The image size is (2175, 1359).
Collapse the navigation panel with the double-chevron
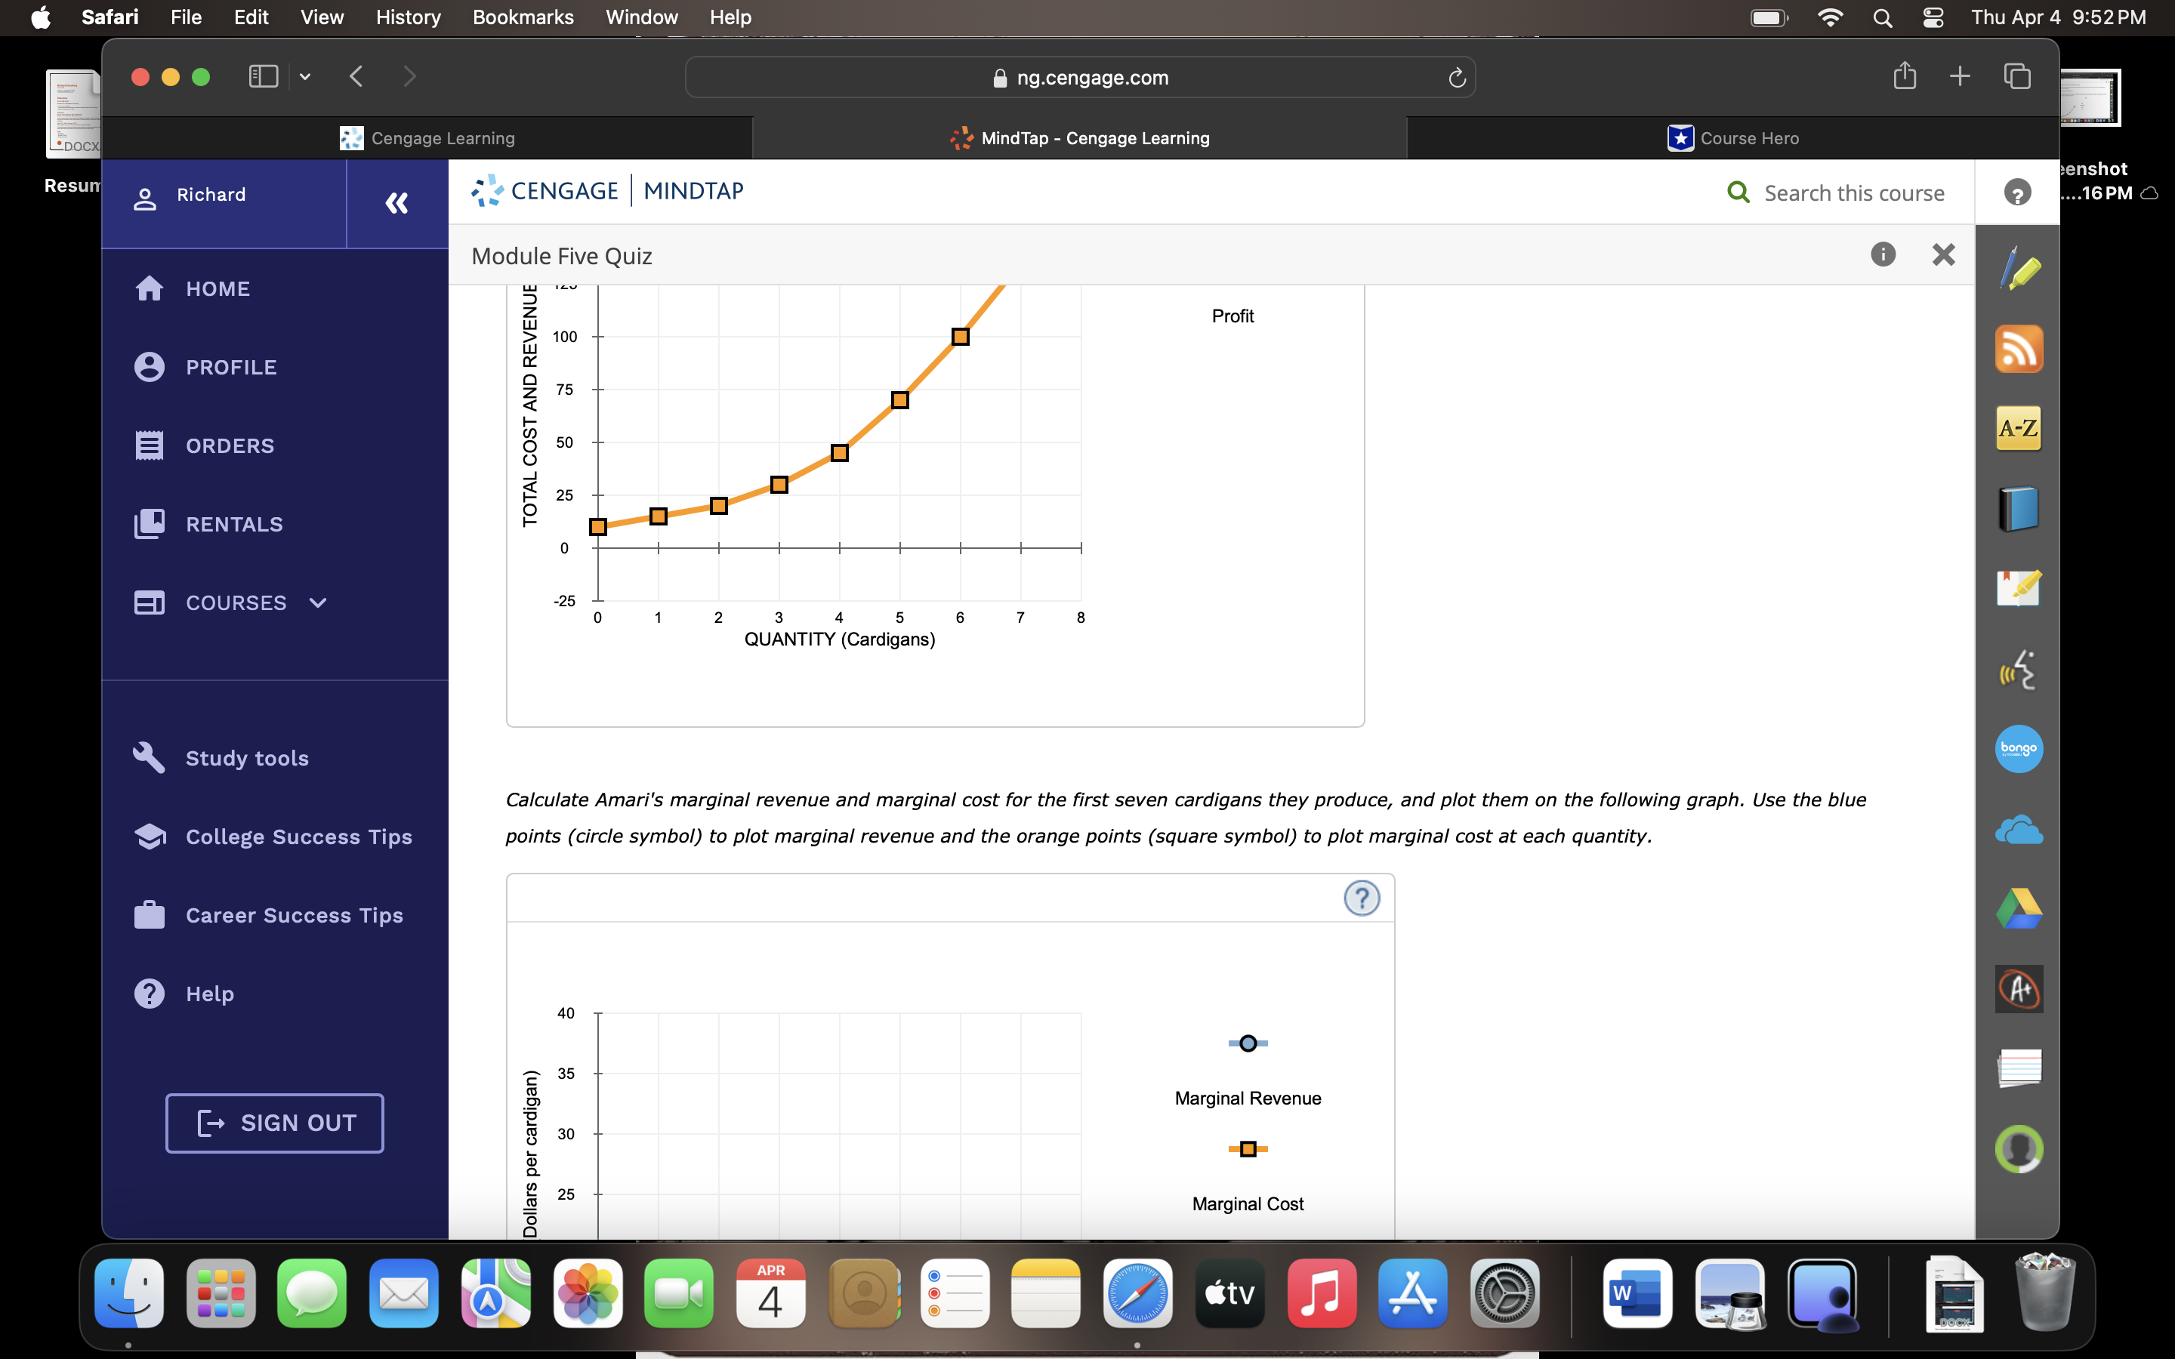tap(396, 203)
